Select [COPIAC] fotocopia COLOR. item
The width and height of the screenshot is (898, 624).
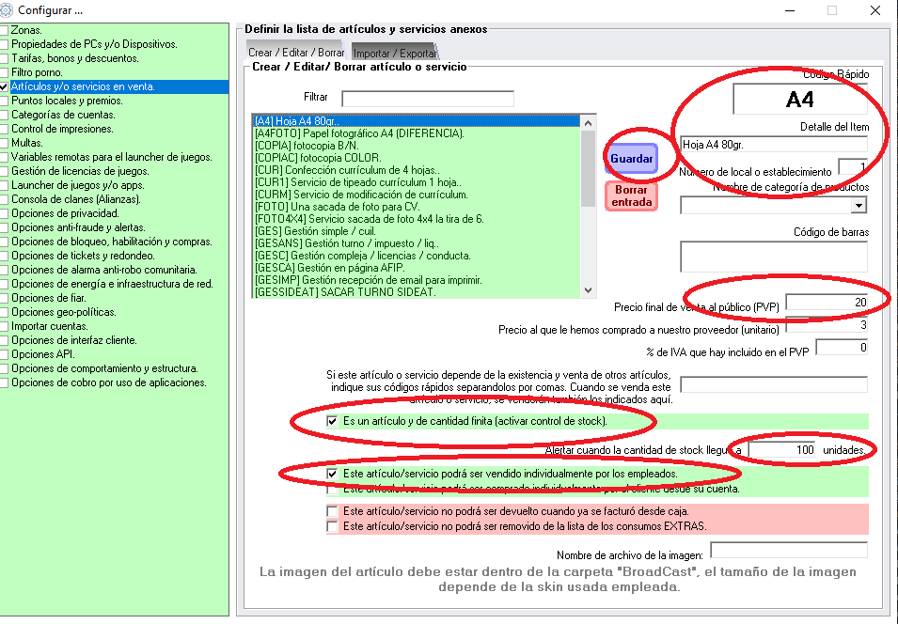coord(417,158)
